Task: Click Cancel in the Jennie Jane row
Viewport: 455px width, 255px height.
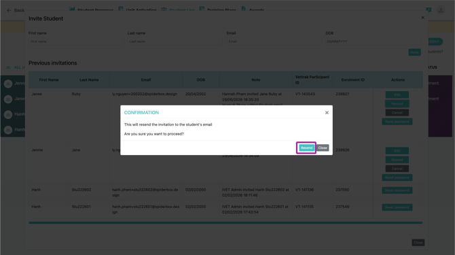Action: [x=397, y=169]
